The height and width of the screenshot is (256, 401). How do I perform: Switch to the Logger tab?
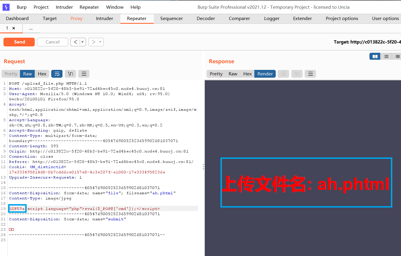(x=272, y=19)
